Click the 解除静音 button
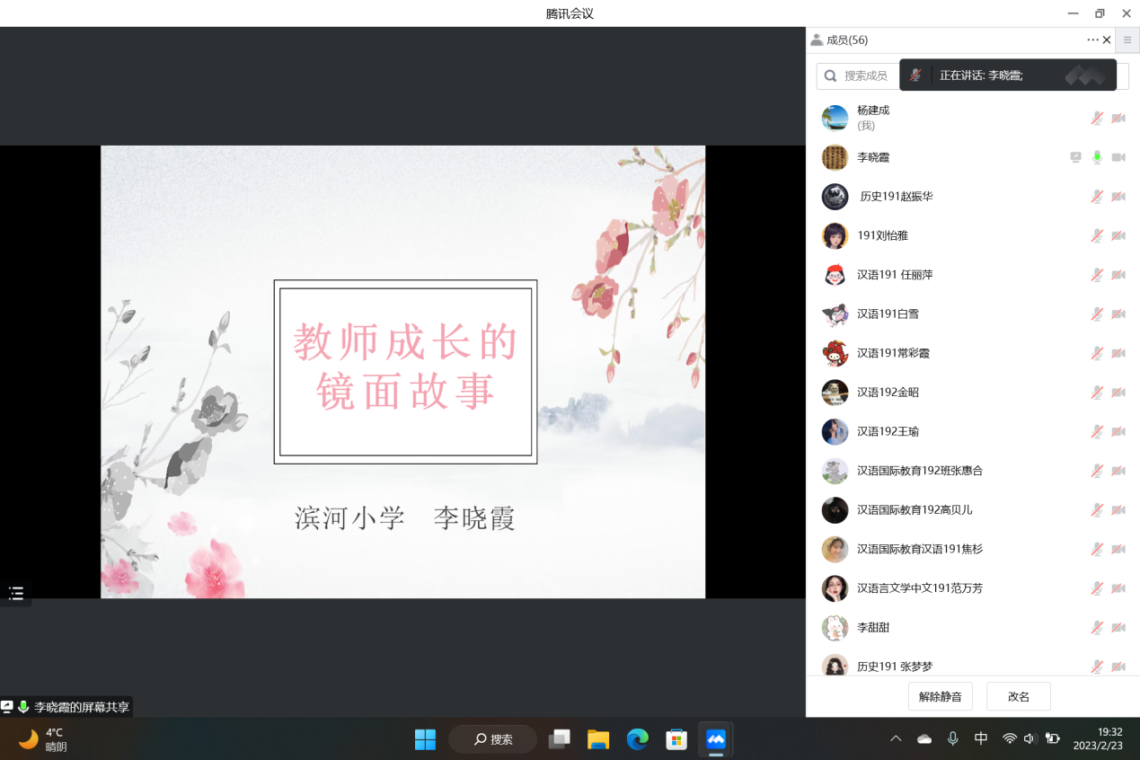 (x=940, y=696)
